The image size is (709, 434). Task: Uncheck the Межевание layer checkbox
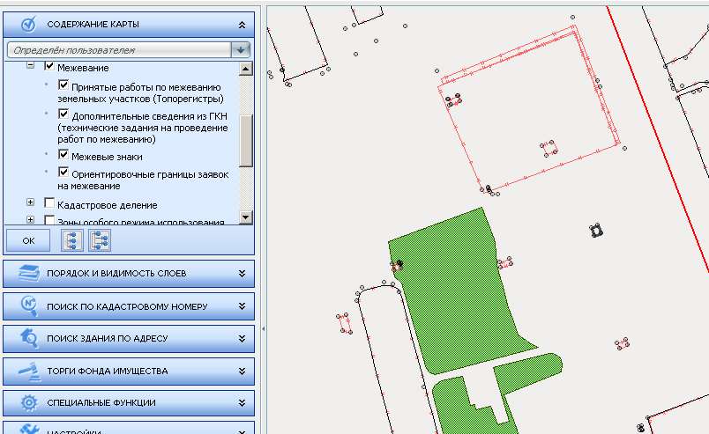pyautogui.click(x=49, y=67)
